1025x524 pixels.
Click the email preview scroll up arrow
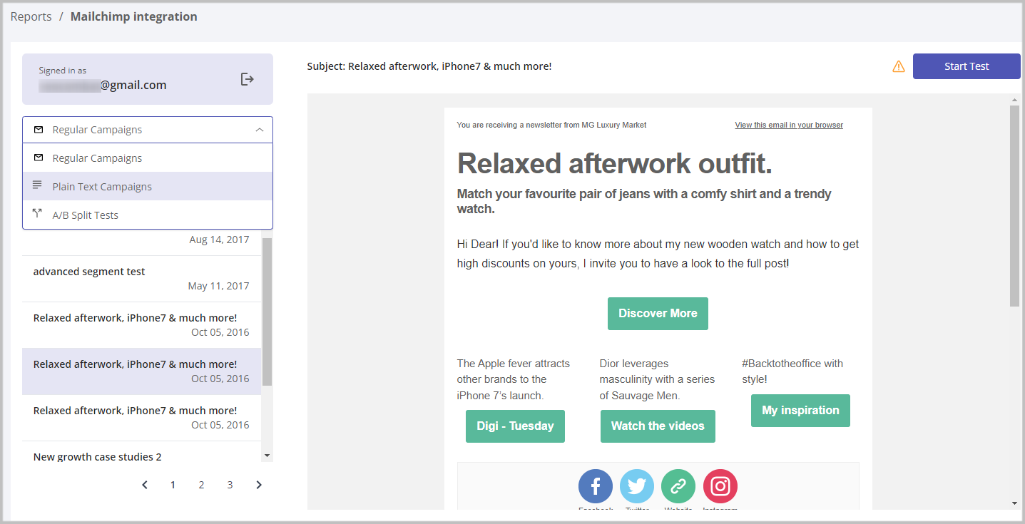[1014, 99]
